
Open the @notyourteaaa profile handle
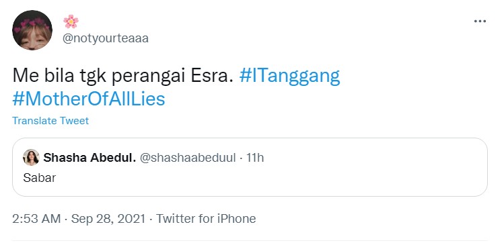[x=106, y=39]
